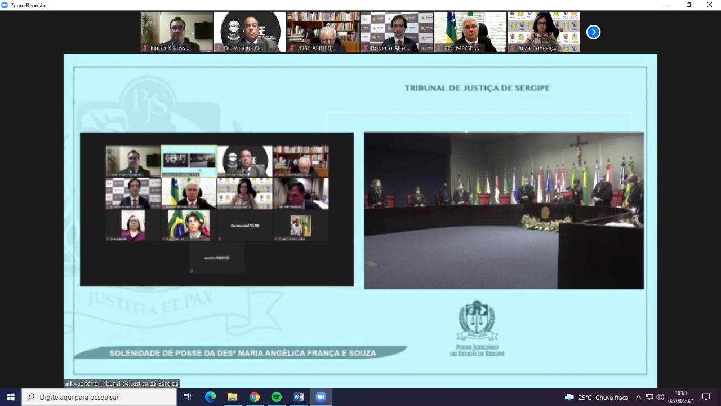
Task: Open the volume control in system tray
Action: (x=660, y=397)
